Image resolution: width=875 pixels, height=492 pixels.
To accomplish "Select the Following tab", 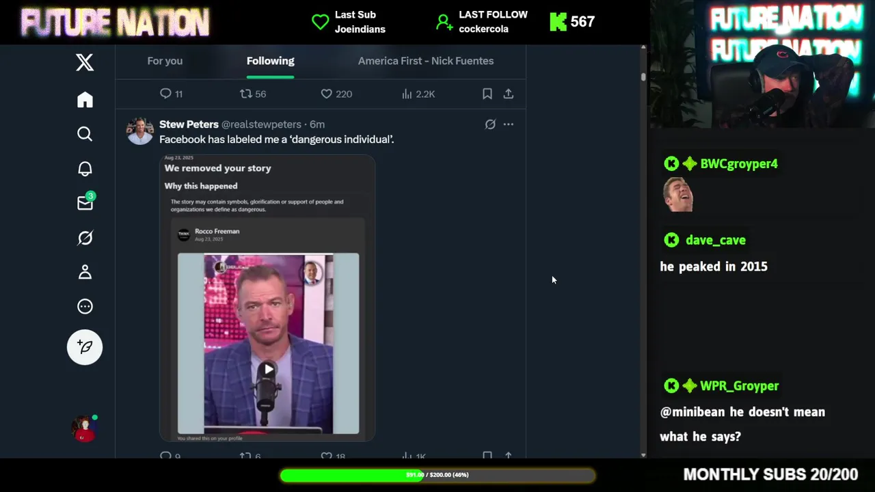I will 271,61.
